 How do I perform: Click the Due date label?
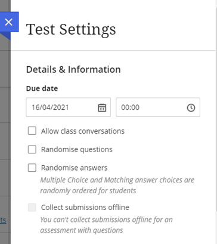tap(42, 88)
